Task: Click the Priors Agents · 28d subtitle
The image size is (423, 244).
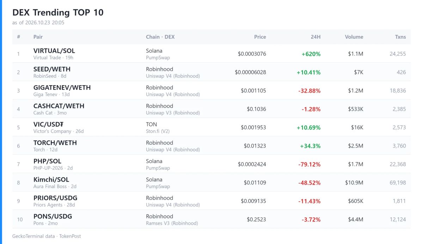Action: pos(54,205)
